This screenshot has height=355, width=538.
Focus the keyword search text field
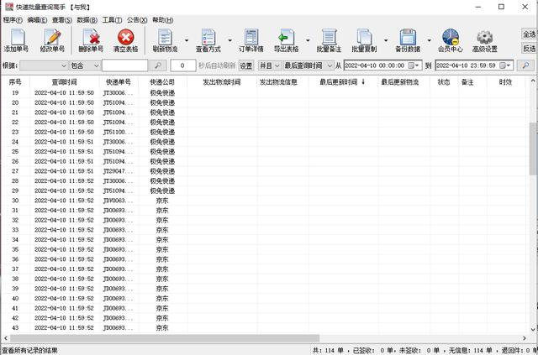(x=125, y=65)
